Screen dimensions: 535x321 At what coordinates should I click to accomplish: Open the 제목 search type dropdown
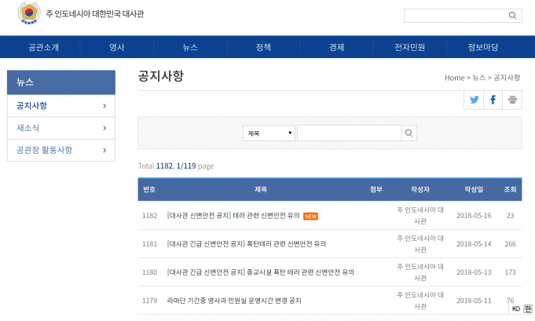point(269,133)
